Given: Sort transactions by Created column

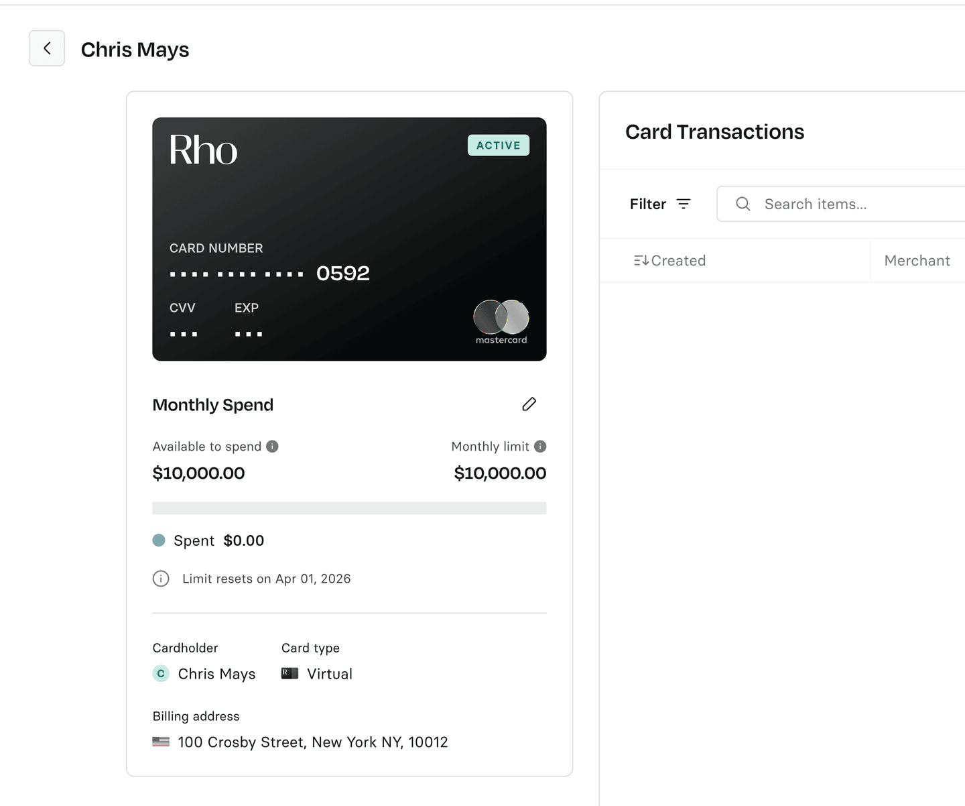Looking at the screenshot, I should tap(678, 260).
